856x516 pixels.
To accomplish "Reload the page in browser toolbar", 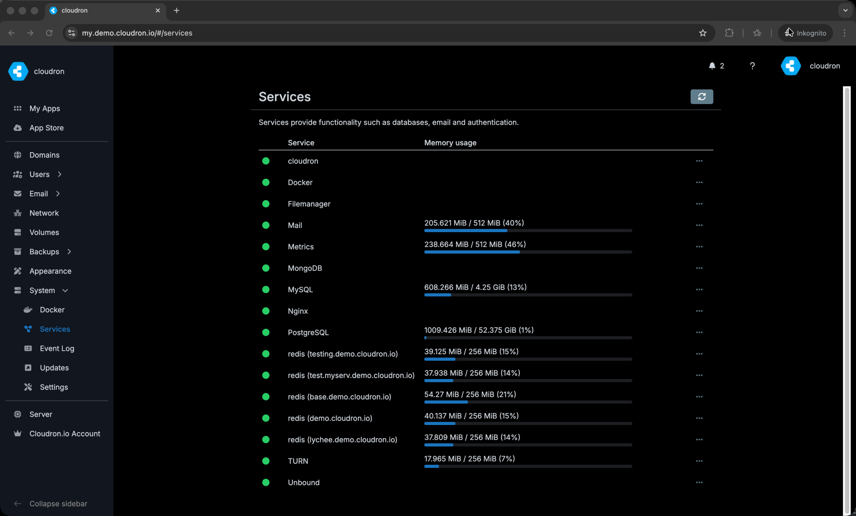I will coord(49,33).
